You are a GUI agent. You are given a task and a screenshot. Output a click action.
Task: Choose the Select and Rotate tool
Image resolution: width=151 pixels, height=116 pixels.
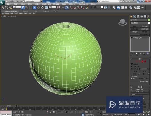point(43,8)
